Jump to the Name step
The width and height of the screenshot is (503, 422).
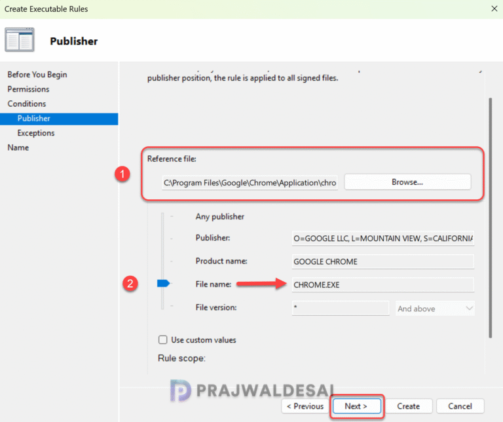(18, 147)
